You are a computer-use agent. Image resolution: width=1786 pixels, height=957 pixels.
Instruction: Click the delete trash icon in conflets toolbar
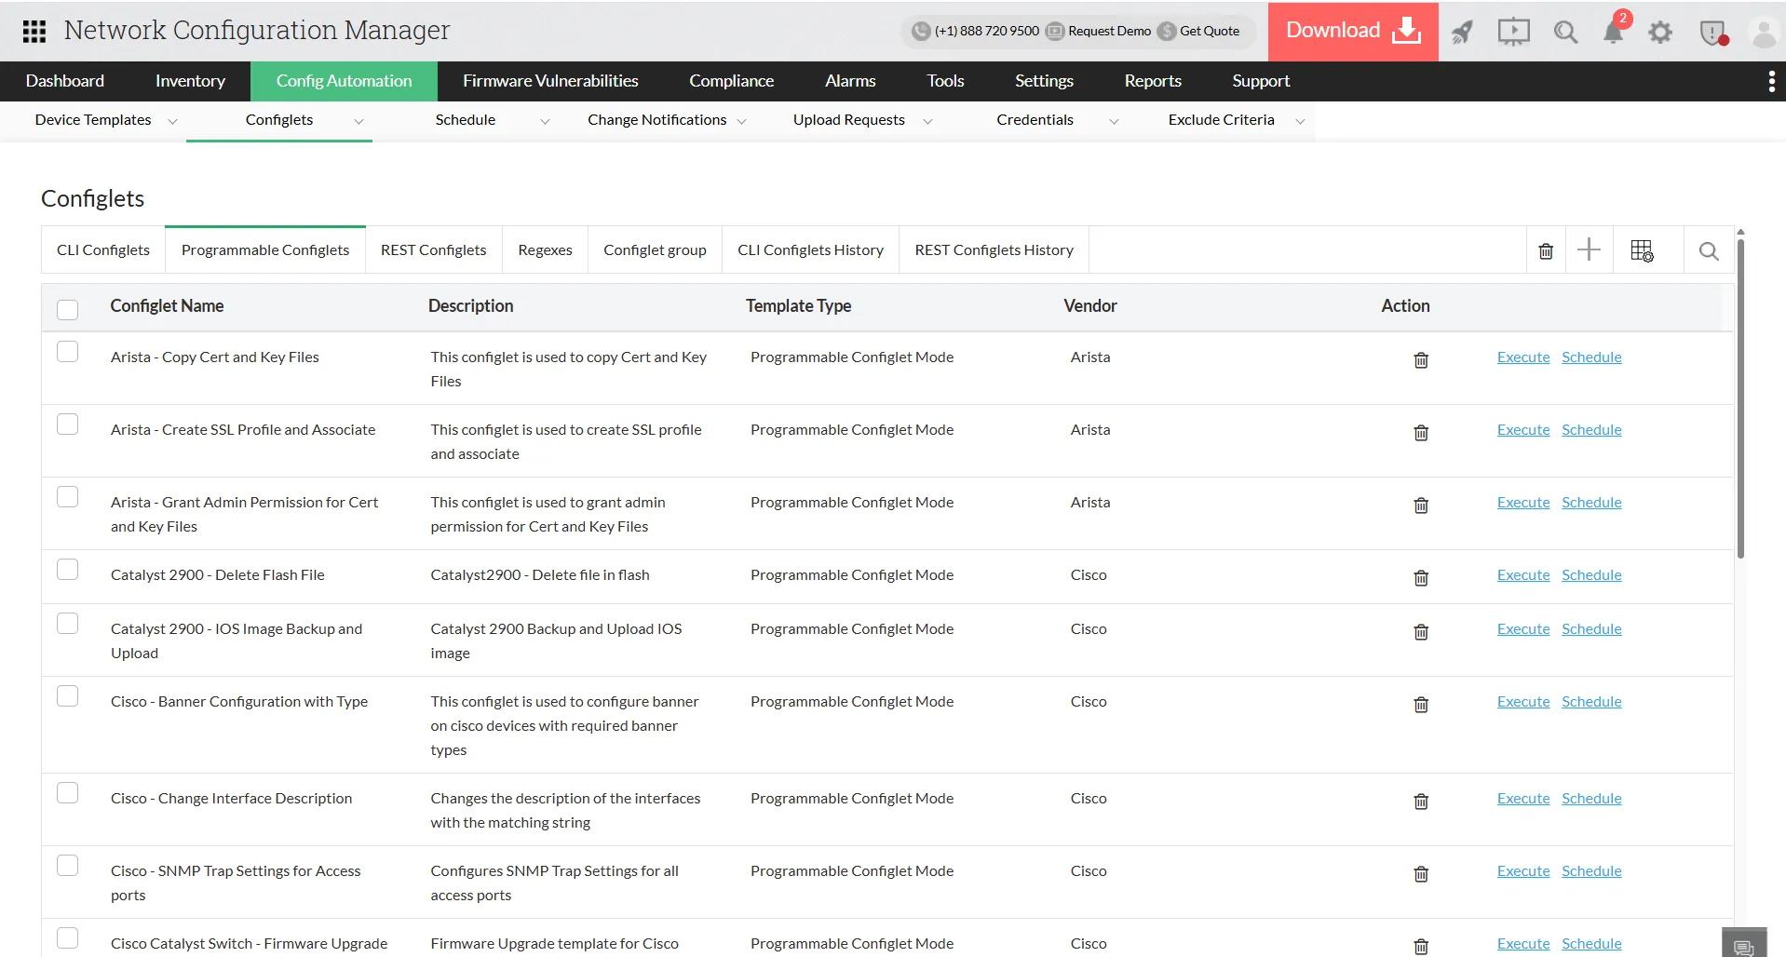coord(1546,250)
